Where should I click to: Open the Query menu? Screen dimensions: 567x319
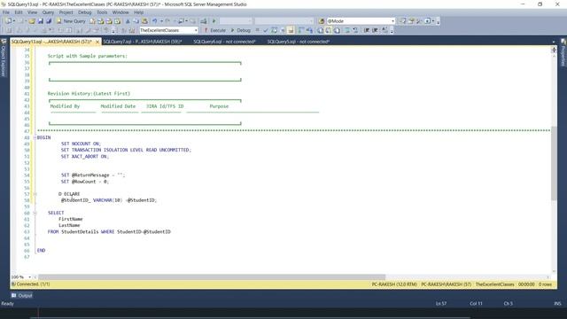48,12
